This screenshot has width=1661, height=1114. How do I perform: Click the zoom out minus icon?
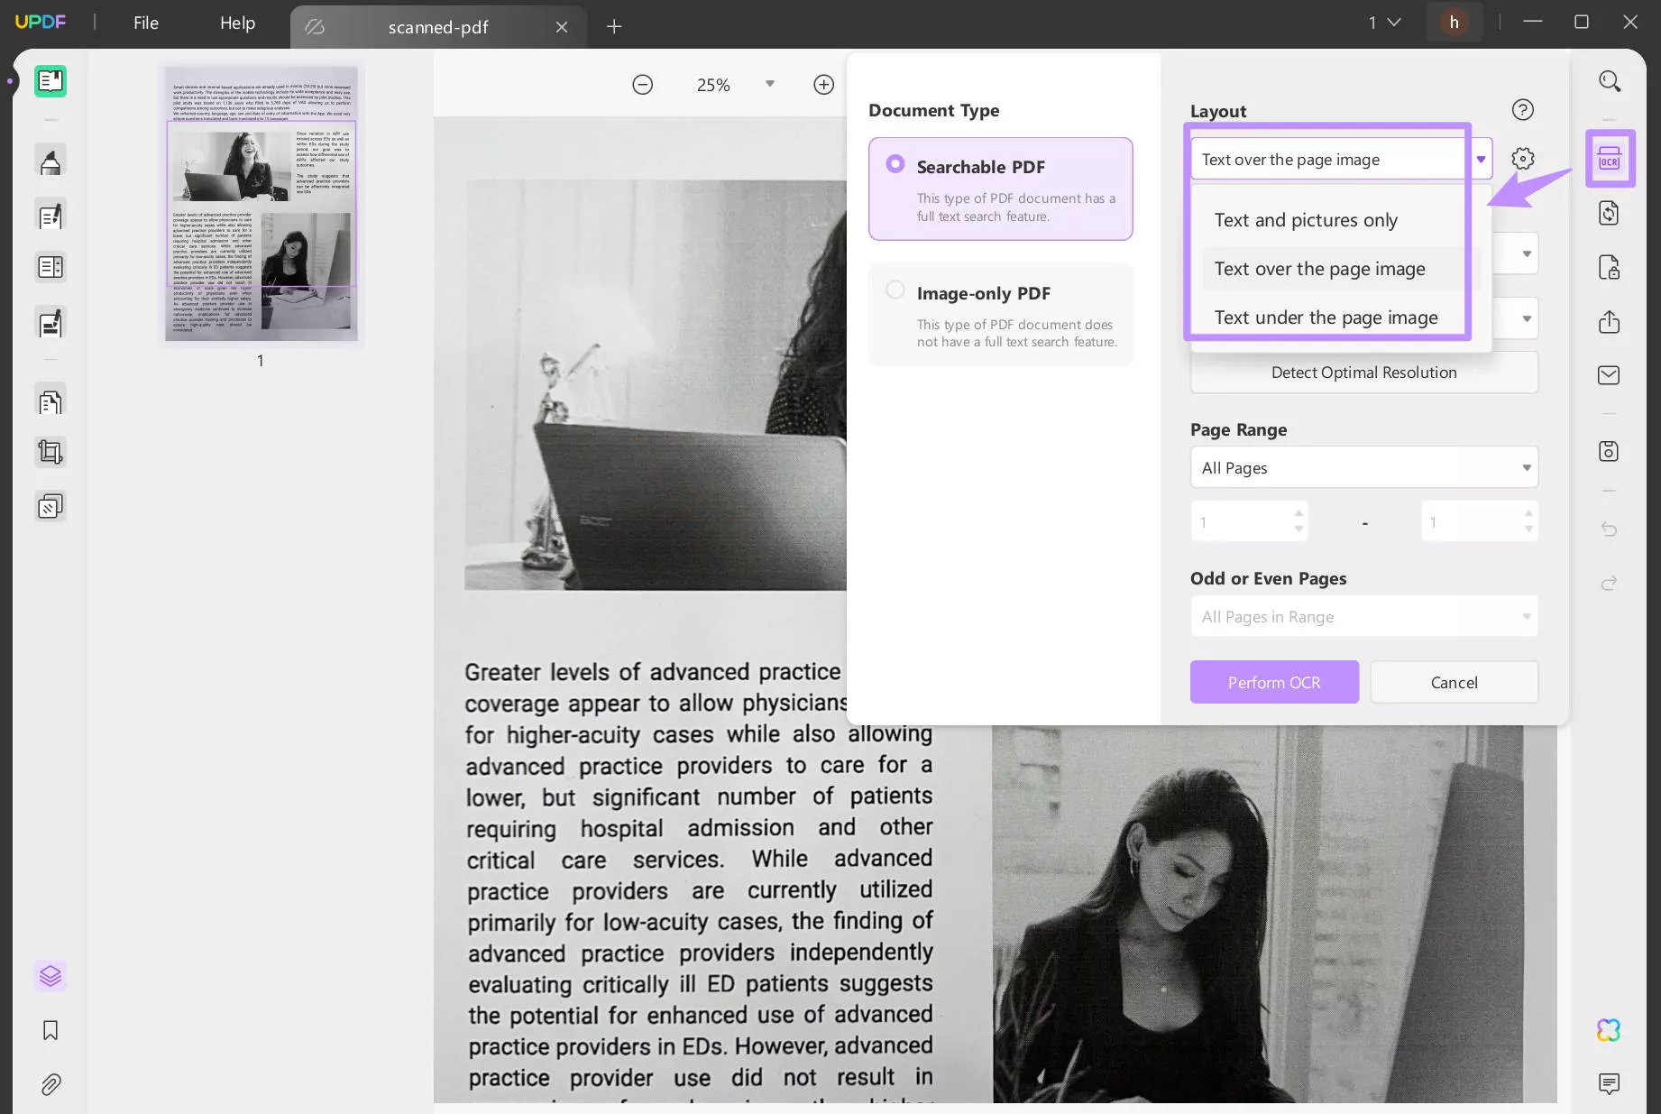coord(643,85)
